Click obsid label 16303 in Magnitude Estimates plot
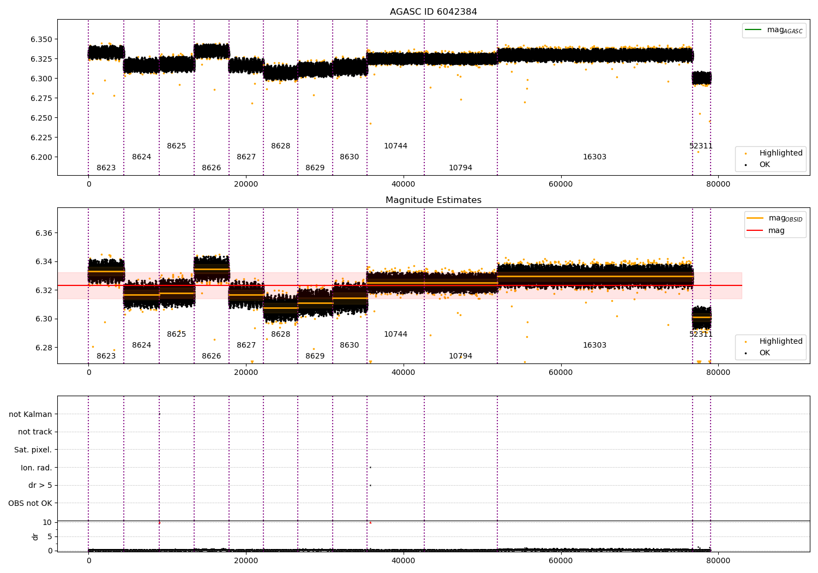 pos(594,345)
